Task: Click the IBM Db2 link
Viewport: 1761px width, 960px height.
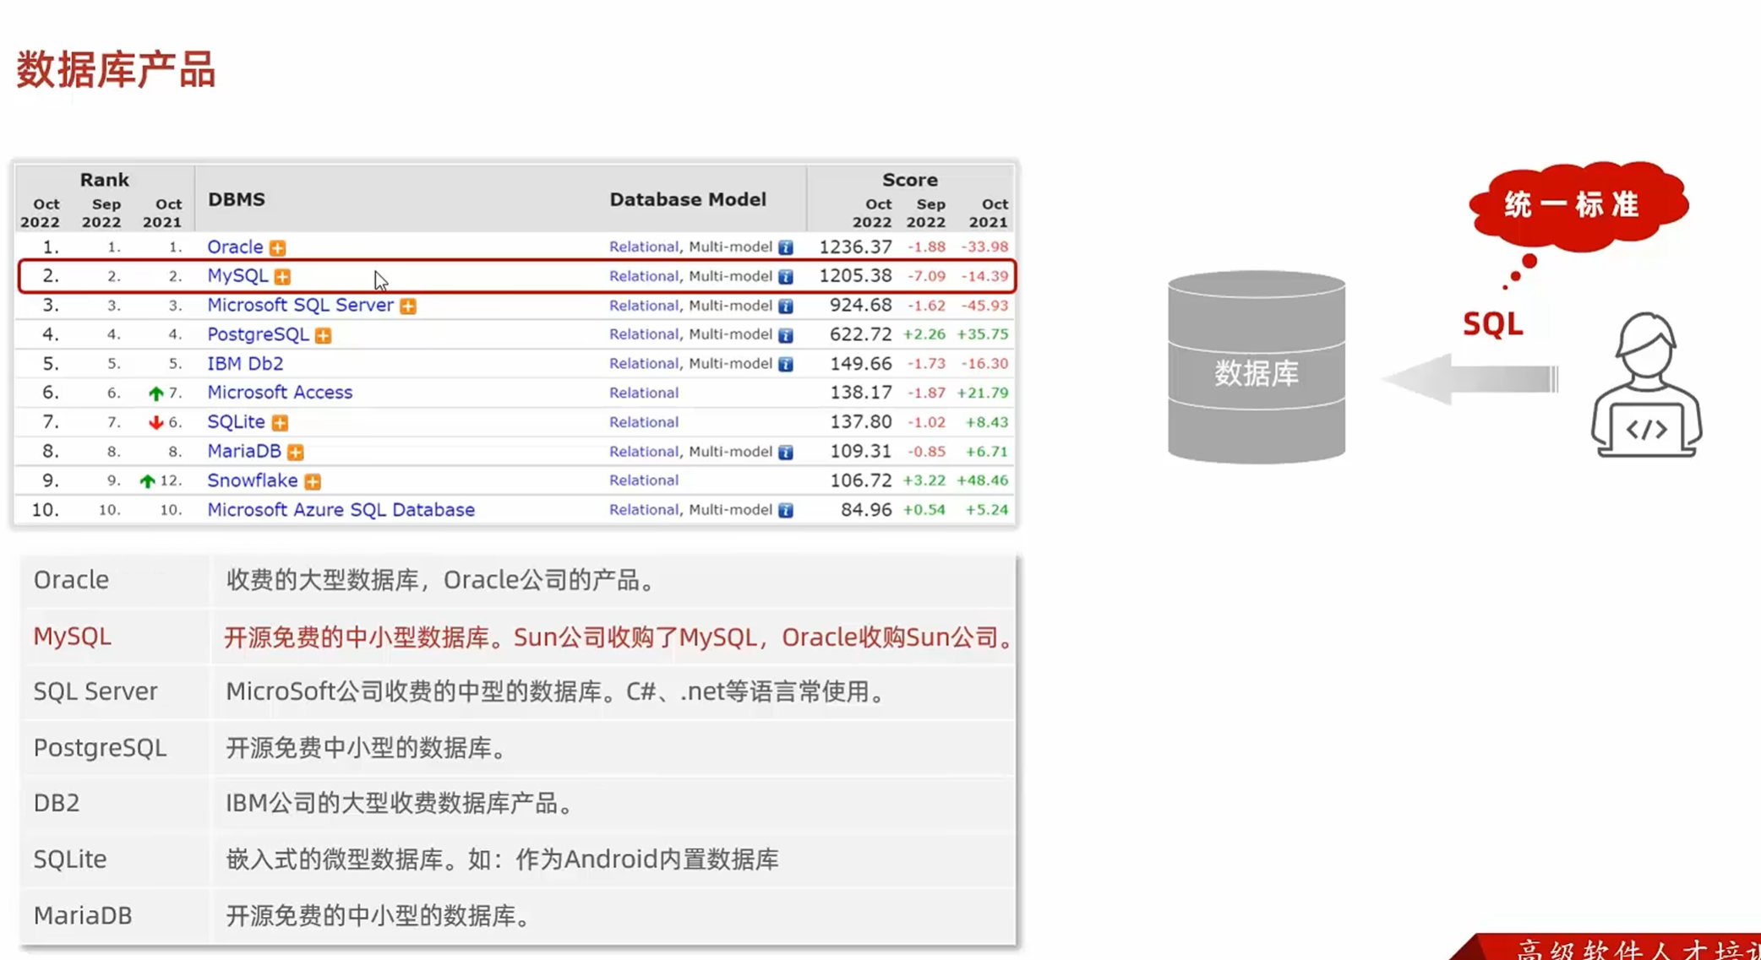Action: point(245,364)
